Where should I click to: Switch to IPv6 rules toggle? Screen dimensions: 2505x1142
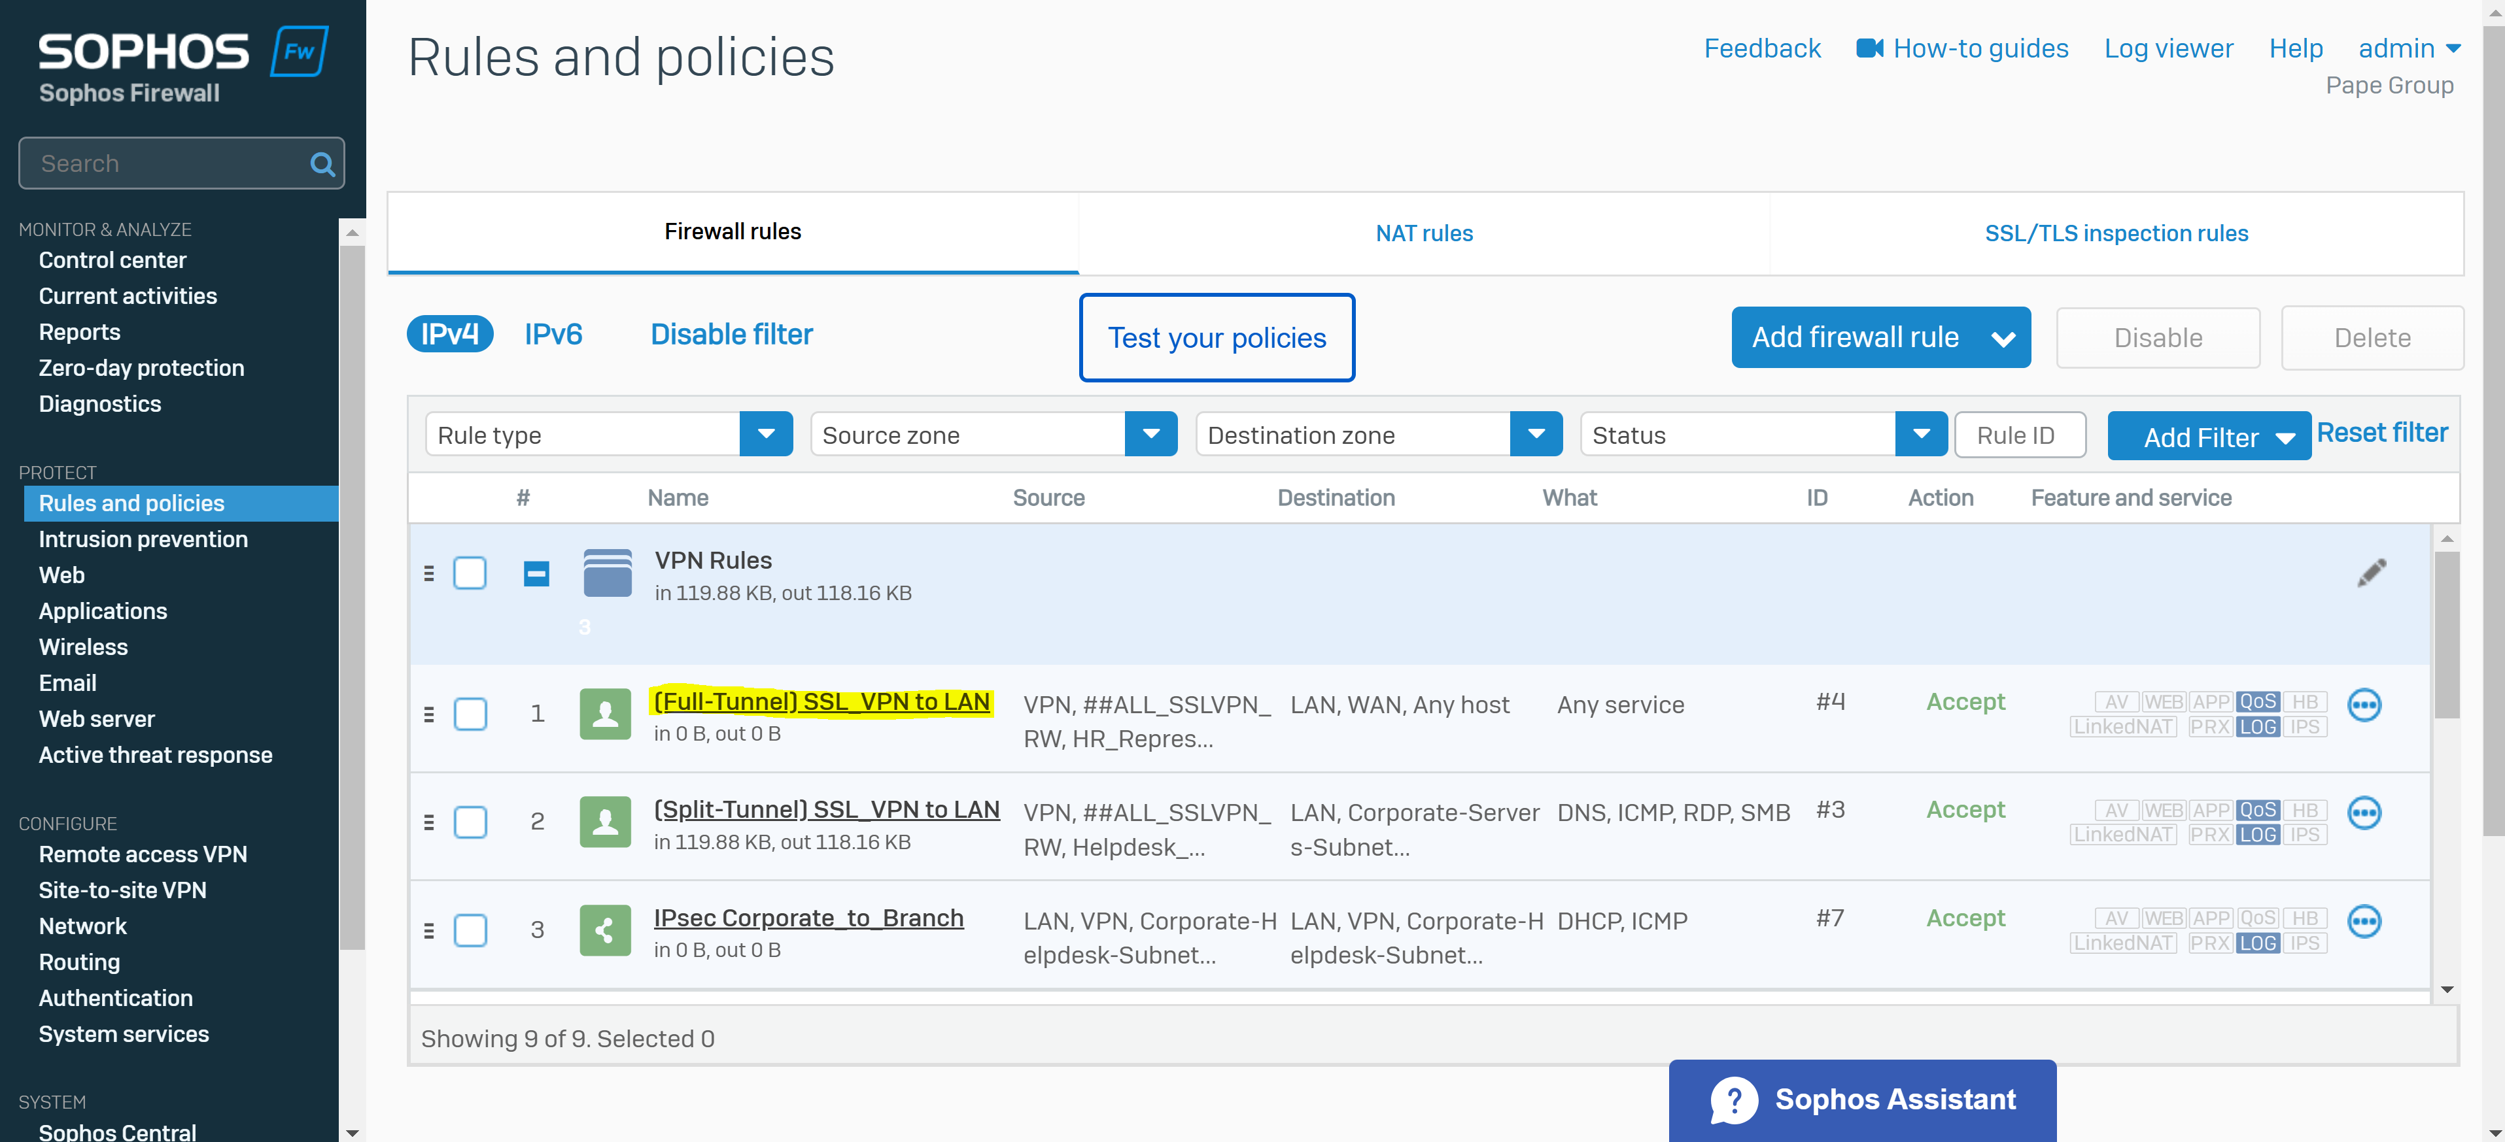click(553, 334)
